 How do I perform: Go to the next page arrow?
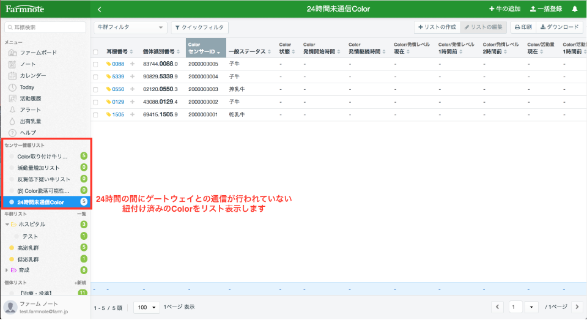(577, 307)
